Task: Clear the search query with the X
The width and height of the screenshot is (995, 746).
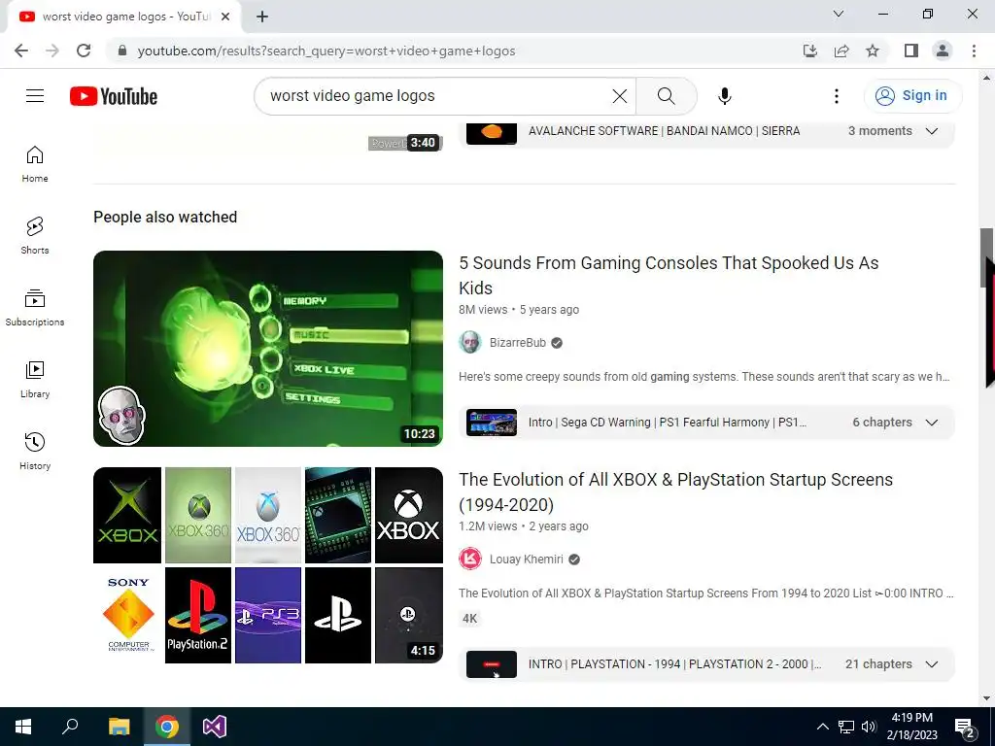Action: point(619,96)
